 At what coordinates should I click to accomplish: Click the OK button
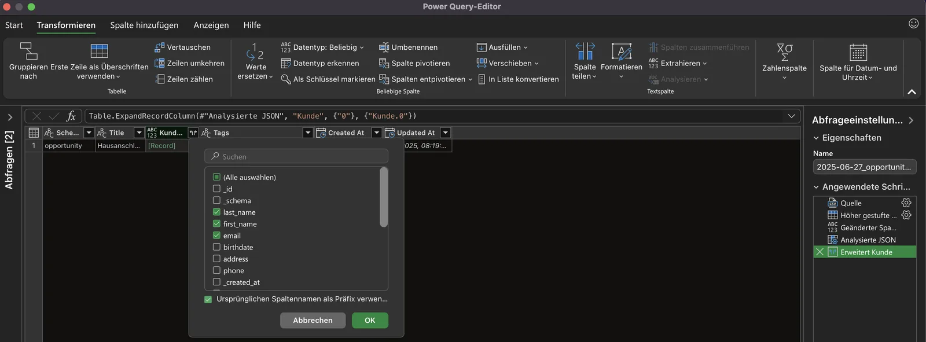click(370, 320)
